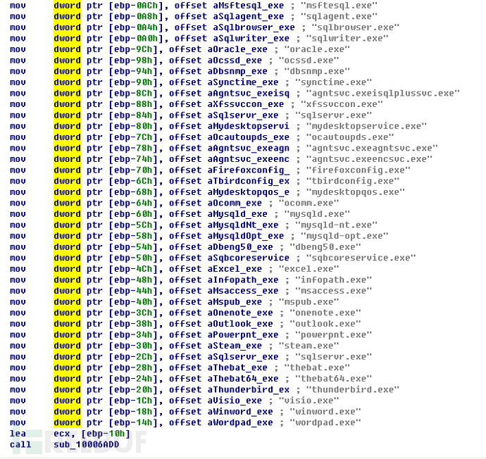The height and width of the screenshot is (459, 486).
Task: Select the aThebat64_exe label
Action: [243, 379]
